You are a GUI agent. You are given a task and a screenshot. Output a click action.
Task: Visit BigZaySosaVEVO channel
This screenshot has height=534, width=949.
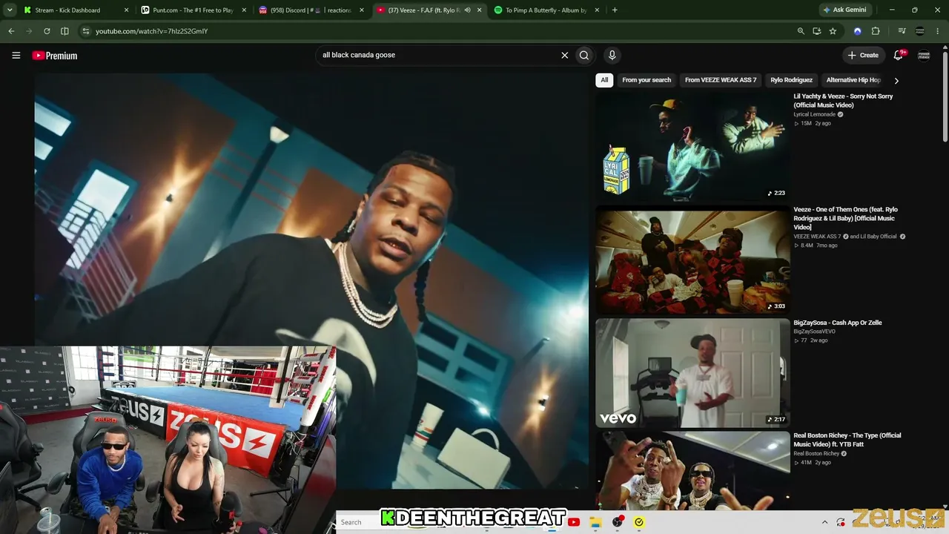(814, 332)
